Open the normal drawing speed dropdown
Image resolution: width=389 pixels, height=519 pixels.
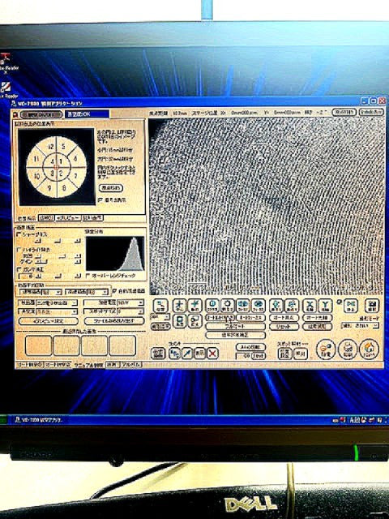pyautogui.click(x=58, y=292)
